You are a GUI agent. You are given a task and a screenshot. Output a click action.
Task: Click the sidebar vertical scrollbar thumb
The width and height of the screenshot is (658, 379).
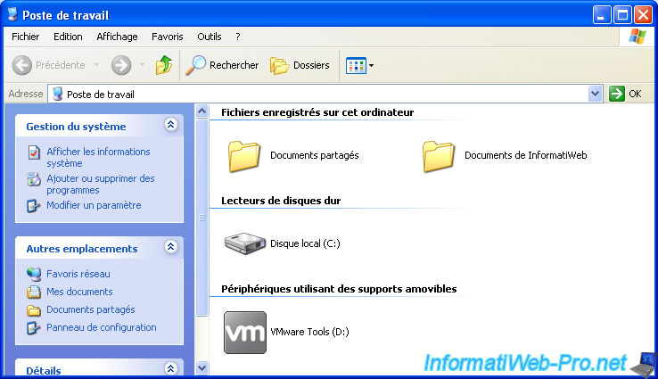click(x=202, y=217)
